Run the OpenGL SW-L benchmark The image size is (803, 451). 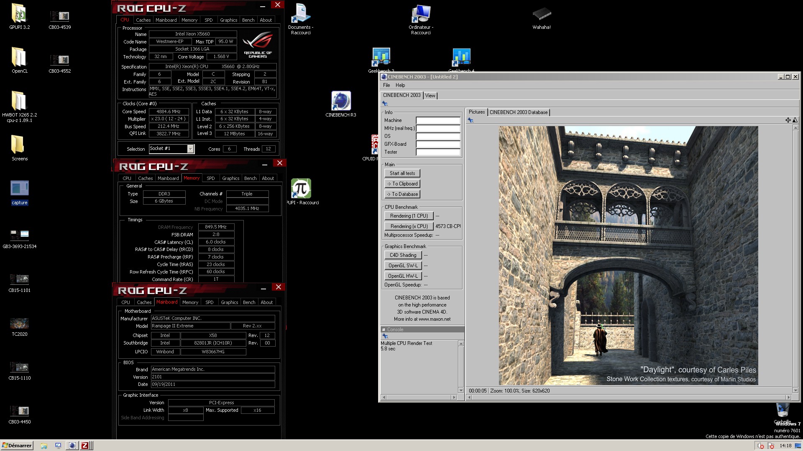tap(403, 266)
